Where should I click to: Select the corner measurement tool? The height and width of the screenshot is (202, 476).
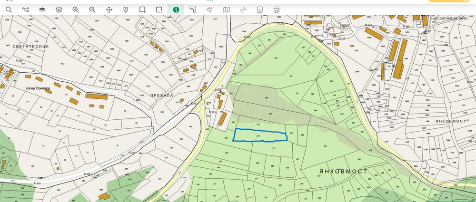tap(192, 10)
